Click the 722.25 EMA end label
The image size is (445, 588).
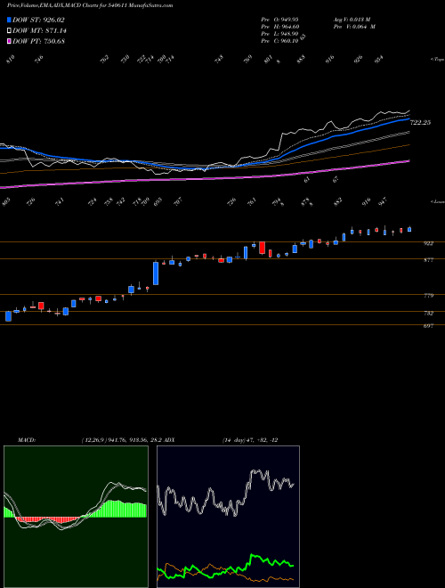421,122
